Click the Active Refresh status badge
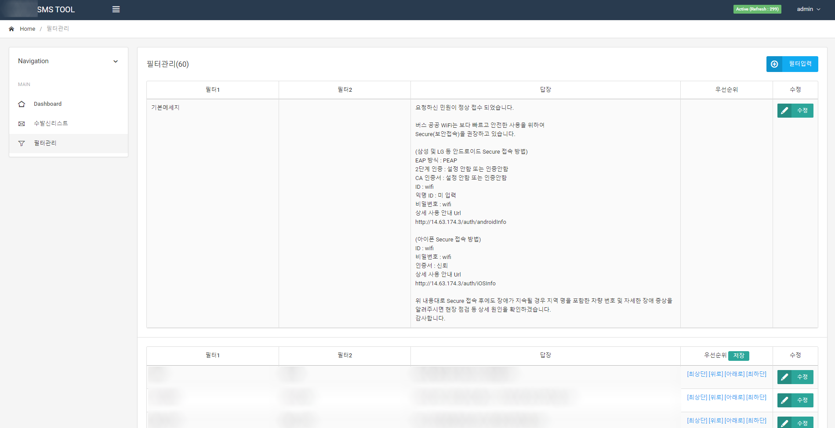 tap(757, 9)
